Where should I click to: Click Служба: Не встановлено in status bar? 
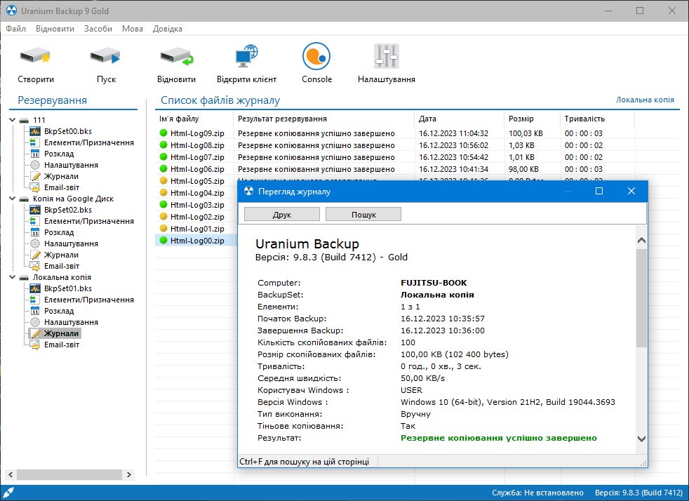tap(537, 493)
